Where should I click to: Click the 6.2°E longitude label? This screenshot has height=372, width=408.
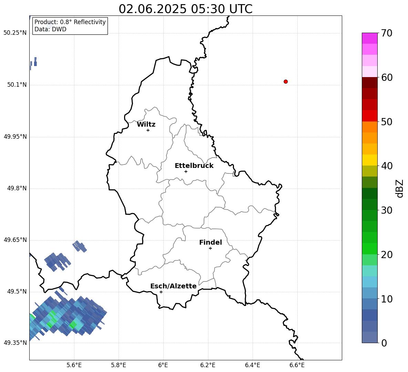[208, 365]
